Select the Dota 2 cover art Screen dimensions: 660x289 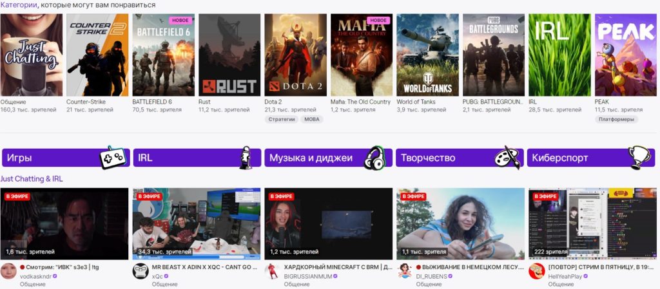click(295, 55)
